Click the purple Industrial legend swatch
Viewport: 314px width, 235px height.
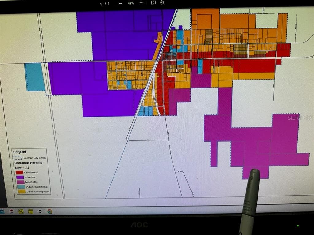(19, 177)
